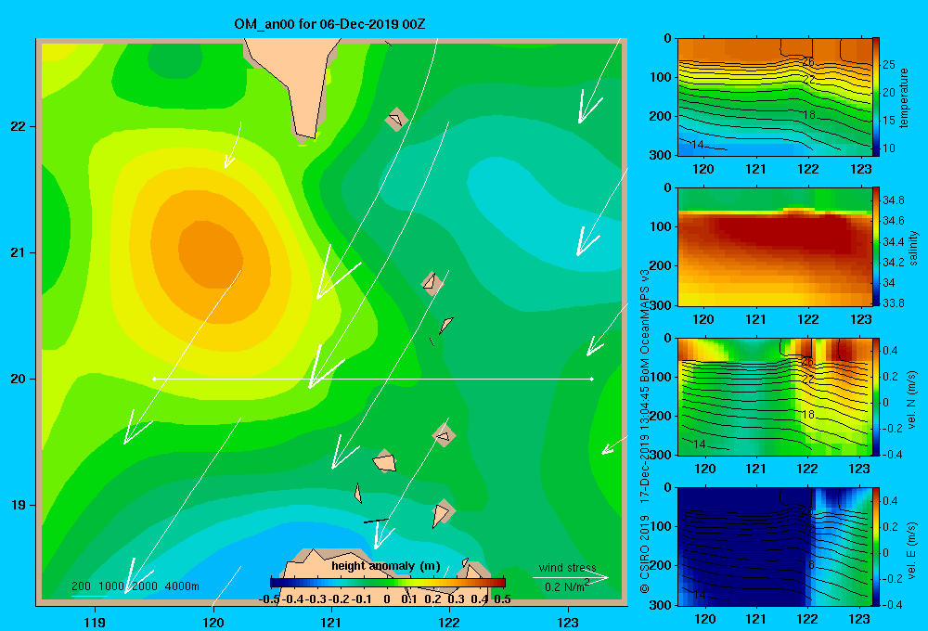Click the orange high-anomaly eddy center
The height and width of the screenshot is (631, 928).
tap(210, 254)
